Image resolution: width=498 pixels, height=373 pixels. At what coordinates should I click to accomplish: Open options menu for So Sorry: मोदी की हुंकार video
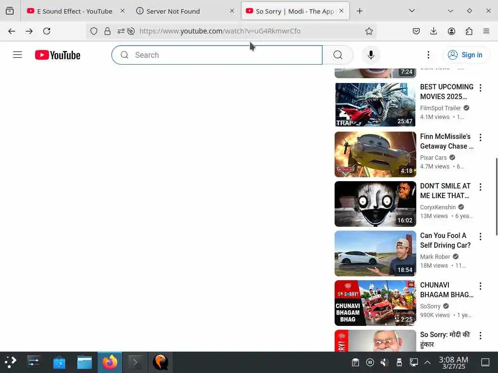click(480, 335)
